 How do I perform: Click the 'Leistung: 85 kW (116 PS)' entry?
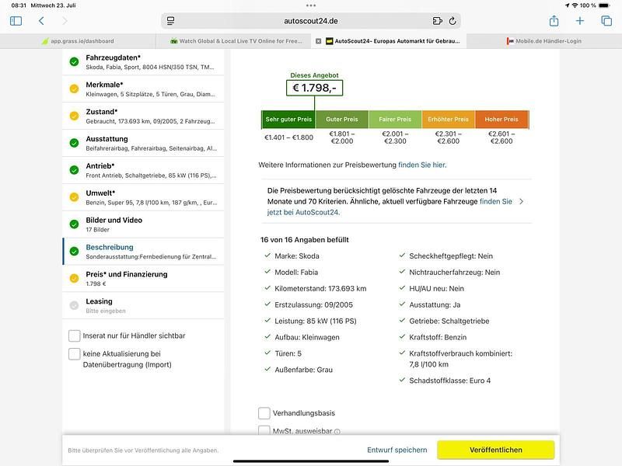[x=316, y=322]
